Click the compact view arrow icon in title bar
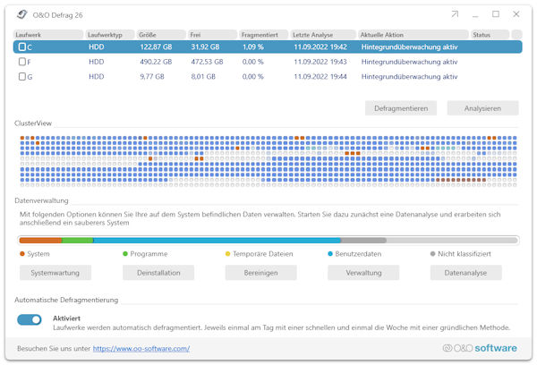 [455, 14]
